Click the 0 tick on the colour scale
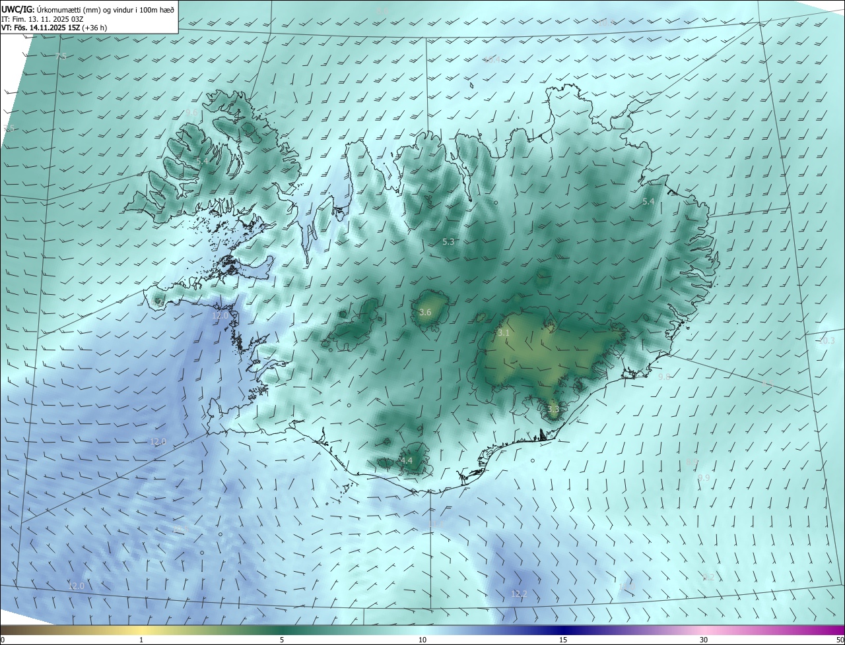The image size is (845, 645). [x=3, y=640]
